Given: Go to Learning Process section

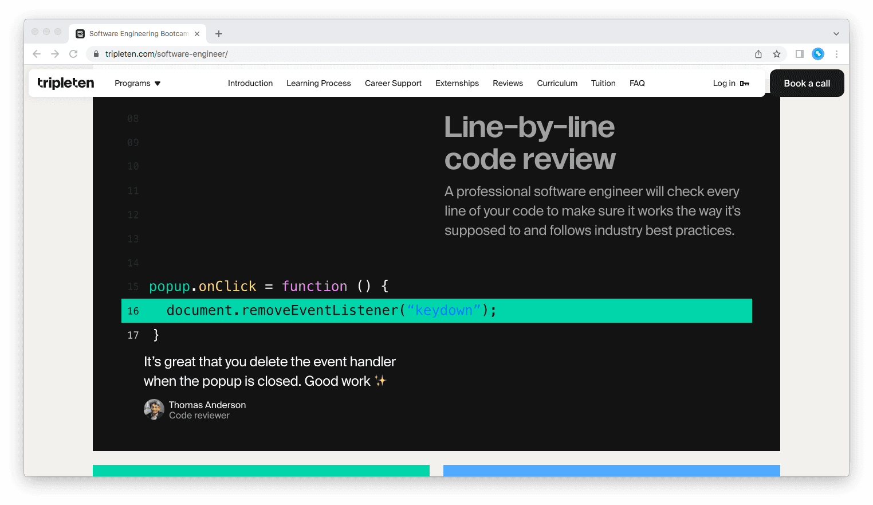Looking at the screenshot, I should pos(318,83).
